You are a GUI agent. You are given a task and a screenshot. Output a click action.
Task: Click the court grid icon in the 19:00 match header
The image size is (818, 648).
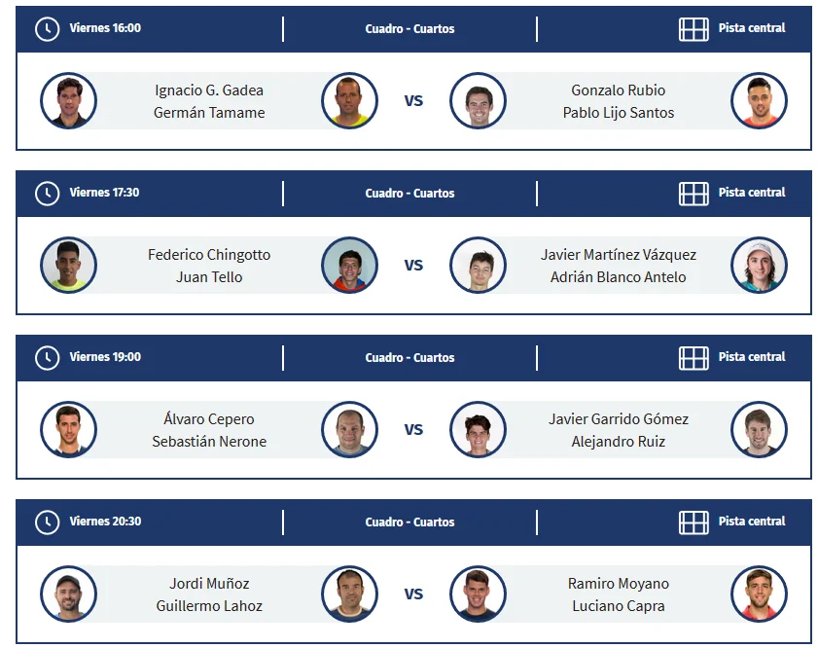tap(694, 357)
